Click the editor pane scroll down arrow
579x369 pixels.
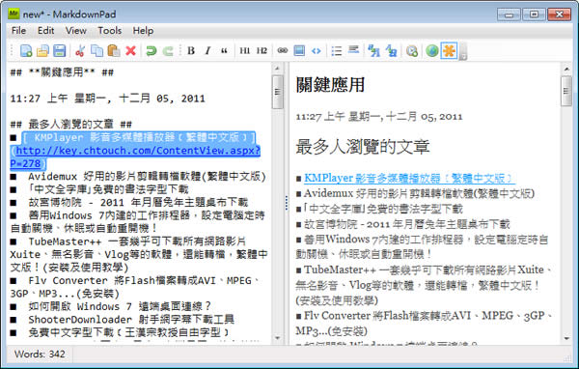[277, 338]
